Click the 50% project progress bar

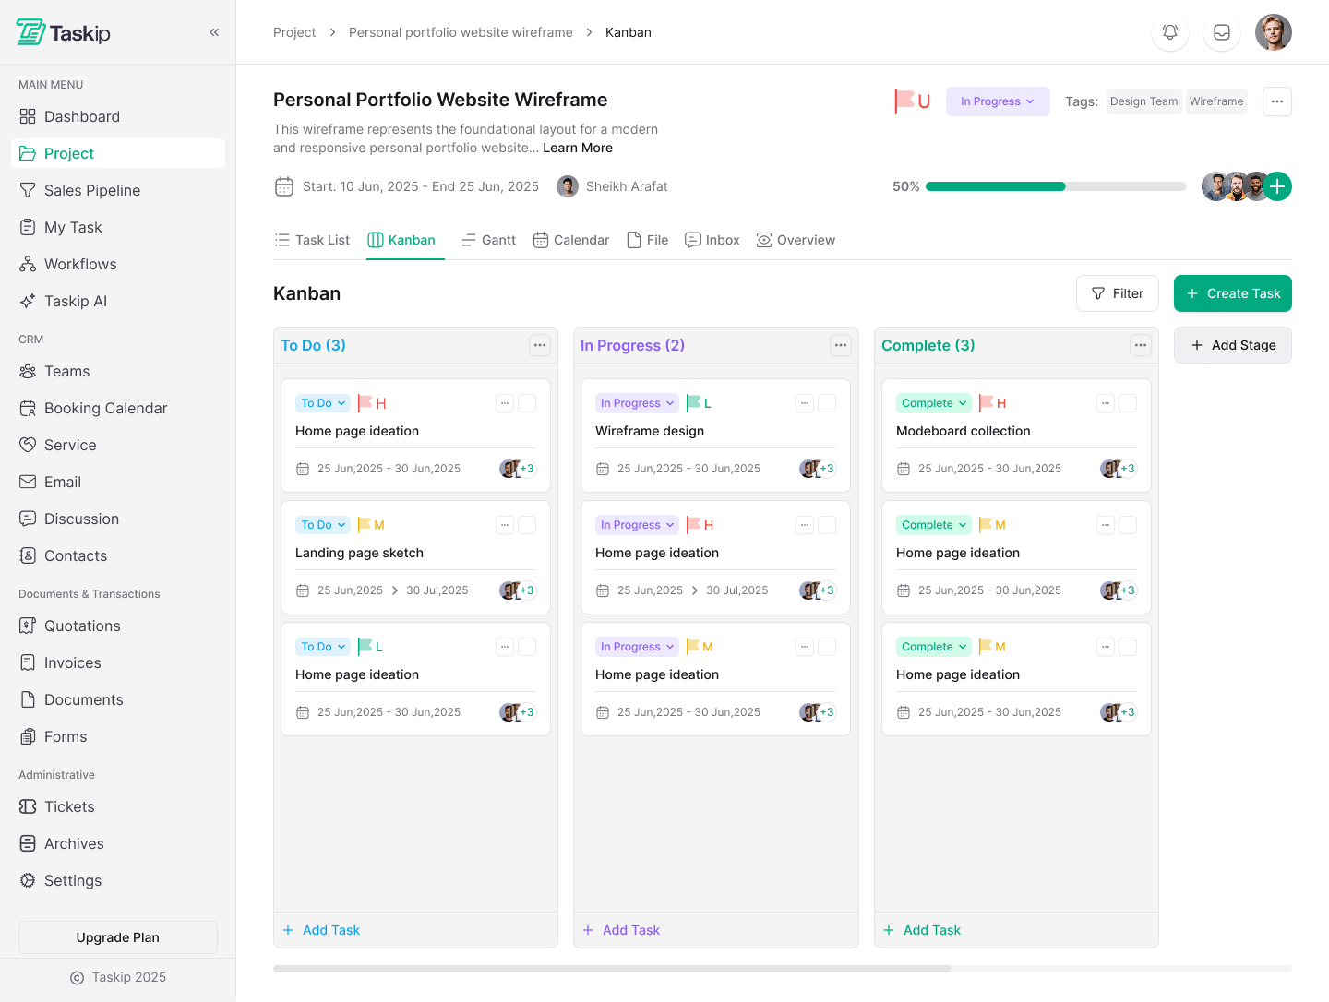[1055, 186]
